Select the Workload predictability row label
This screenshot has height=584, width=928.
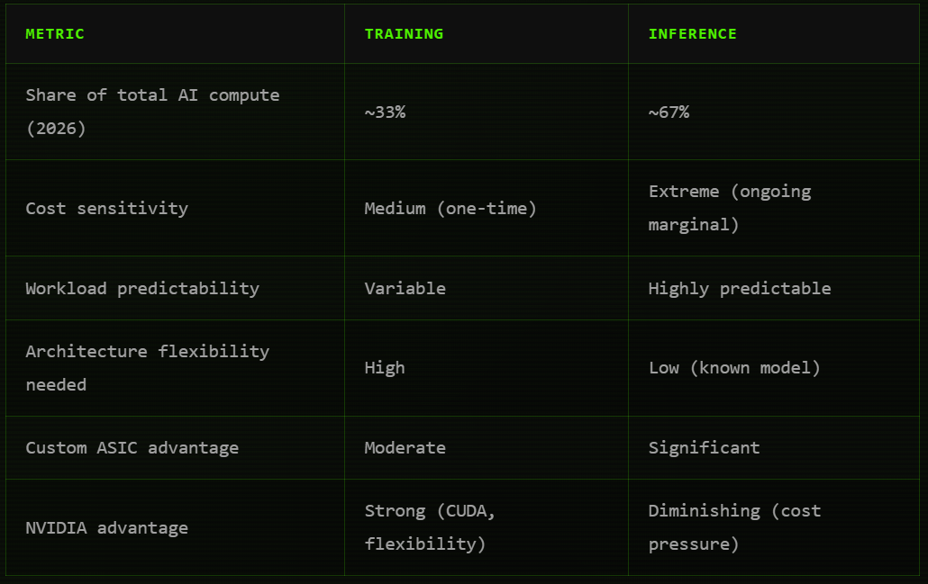coord(142,289)
